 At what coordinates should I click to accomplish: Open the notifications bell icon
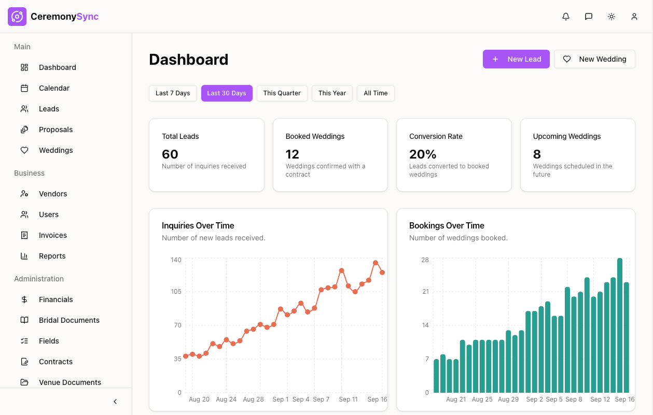point(565,16)
